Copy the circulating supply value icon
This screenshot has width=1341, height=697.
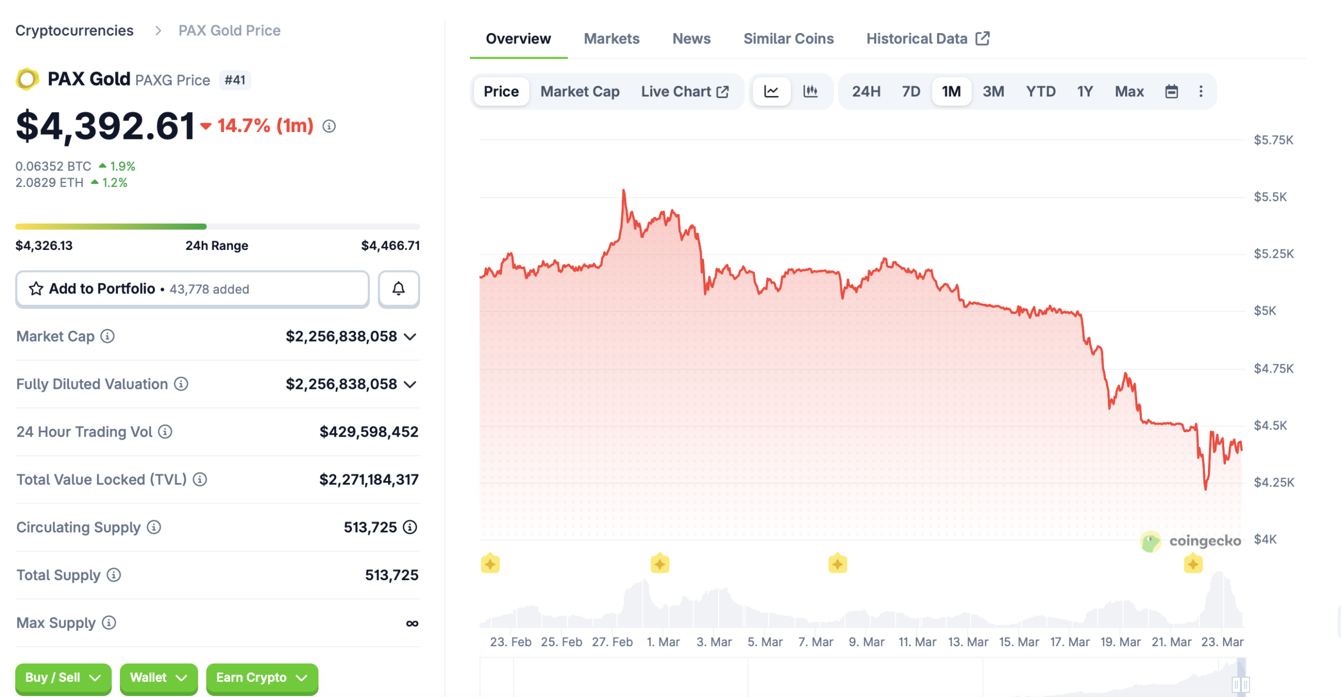(409, 527)
